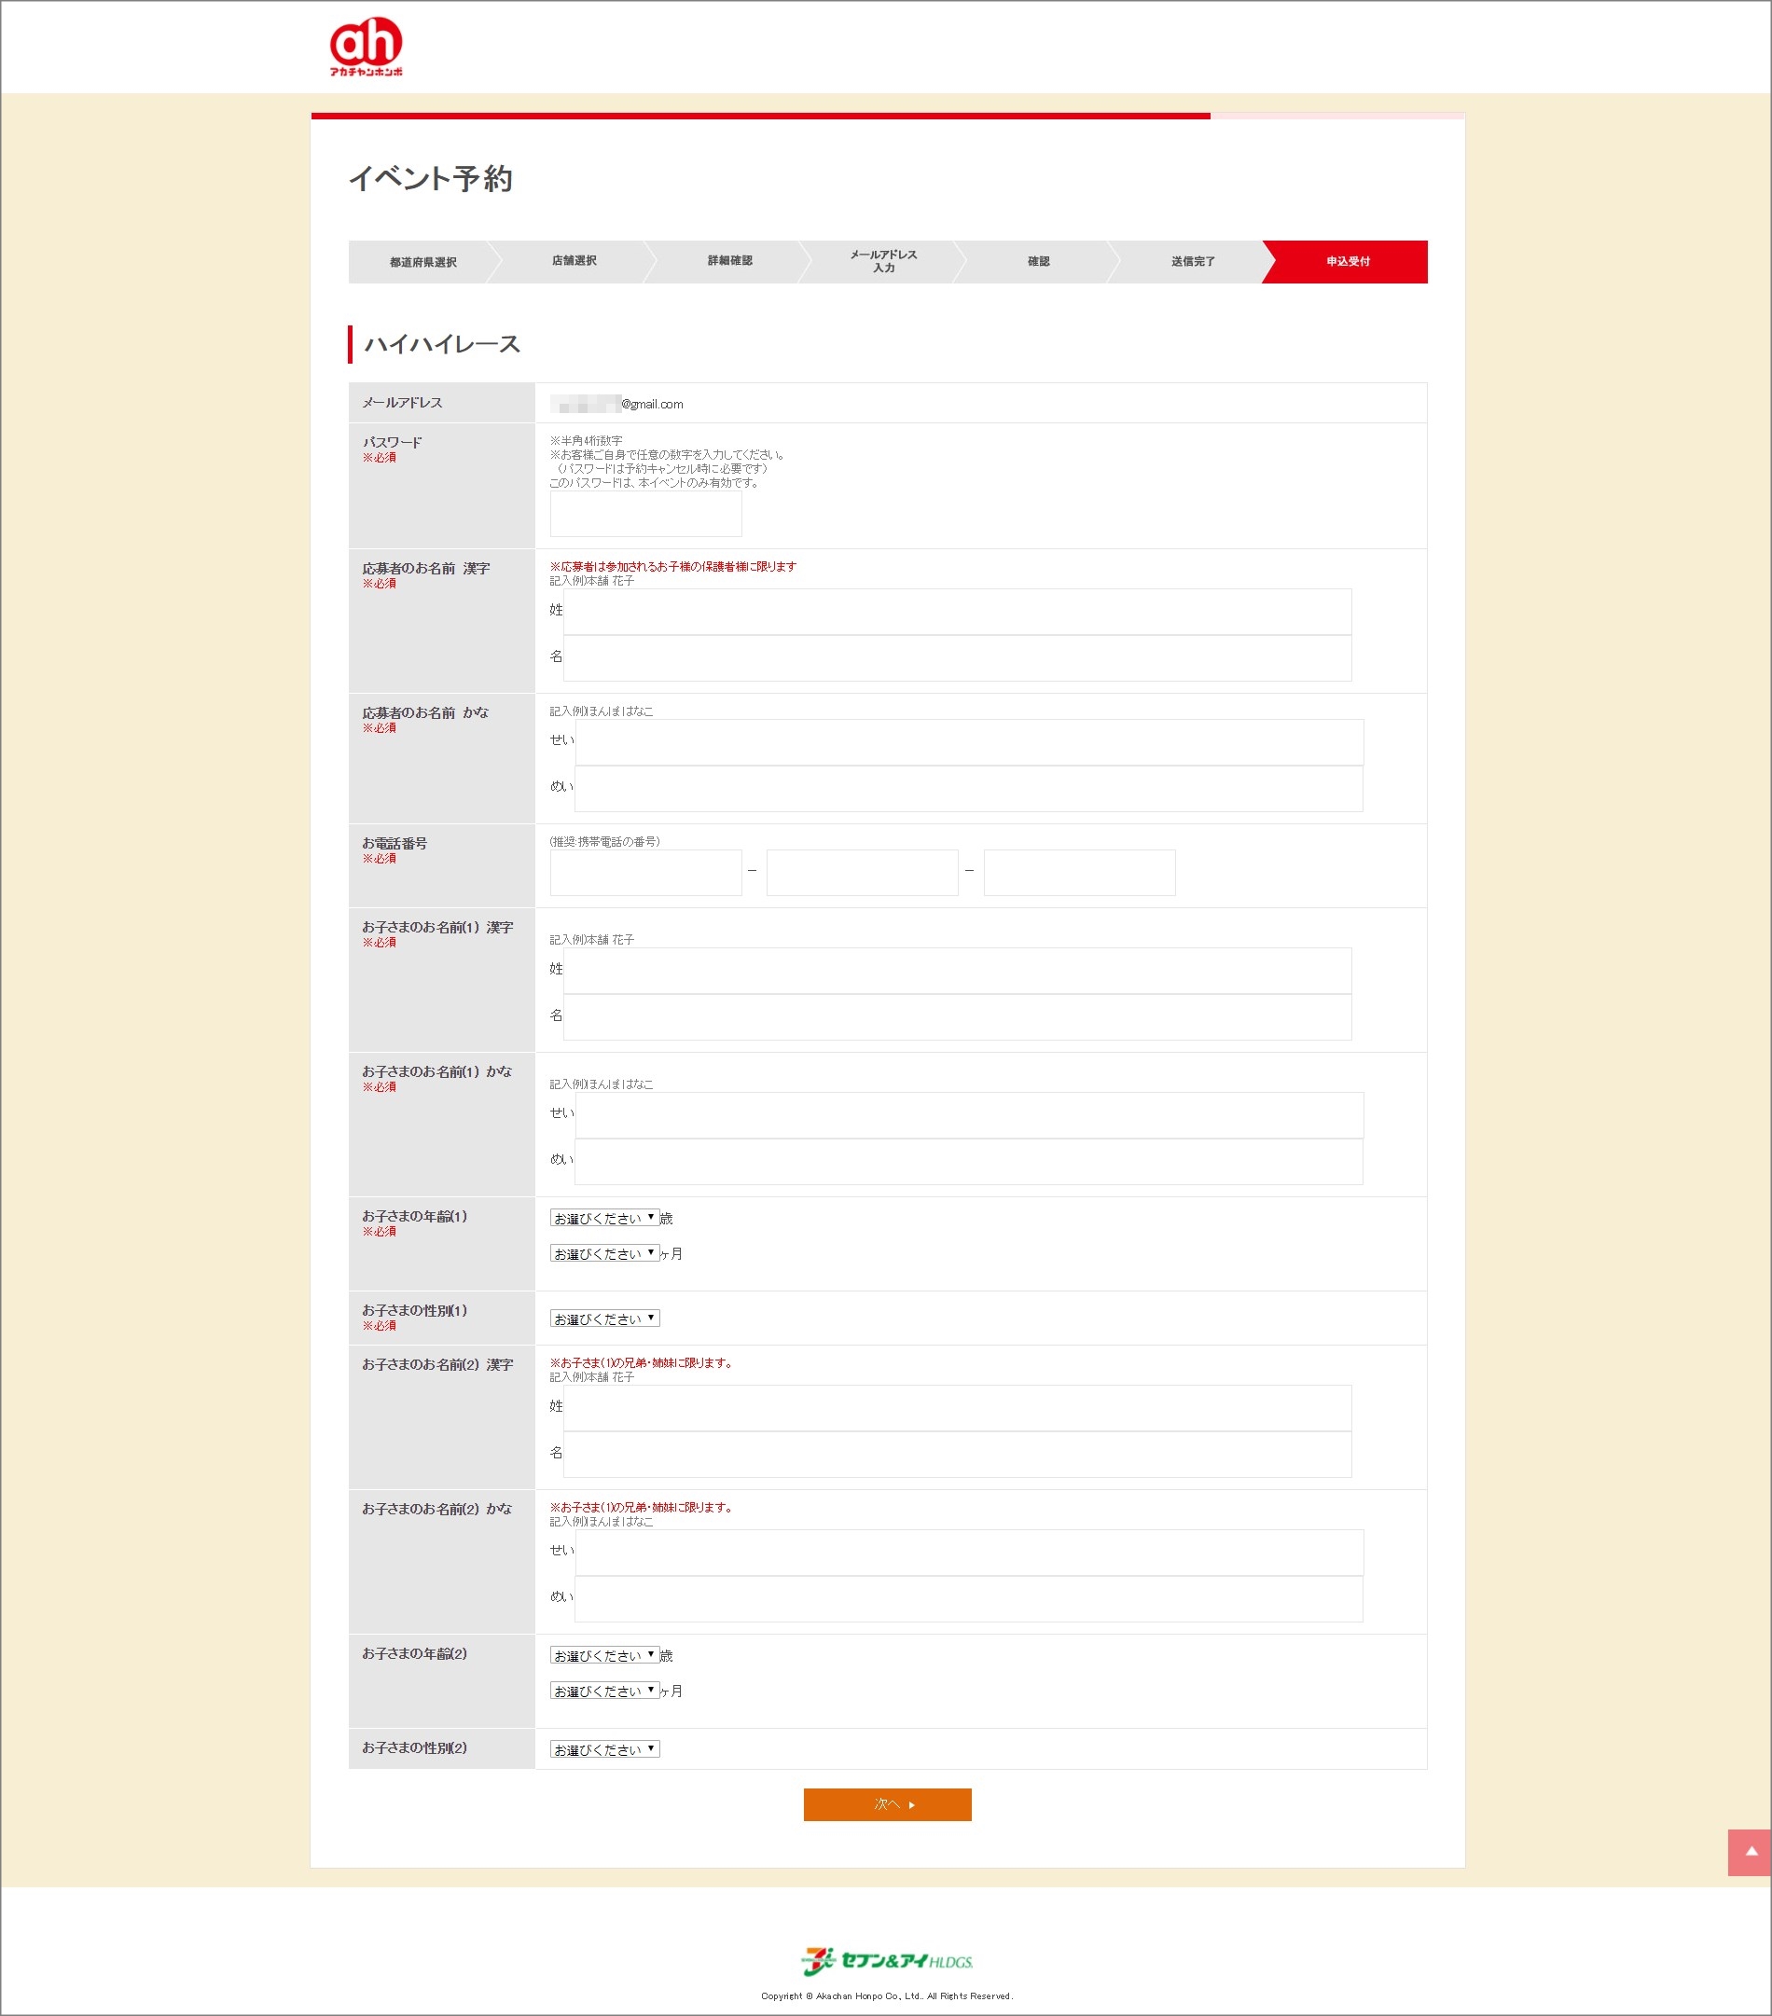Focus the パスワード input field
The image size is (1772, 2016).
pyautogui.click(x=645, y=514)
